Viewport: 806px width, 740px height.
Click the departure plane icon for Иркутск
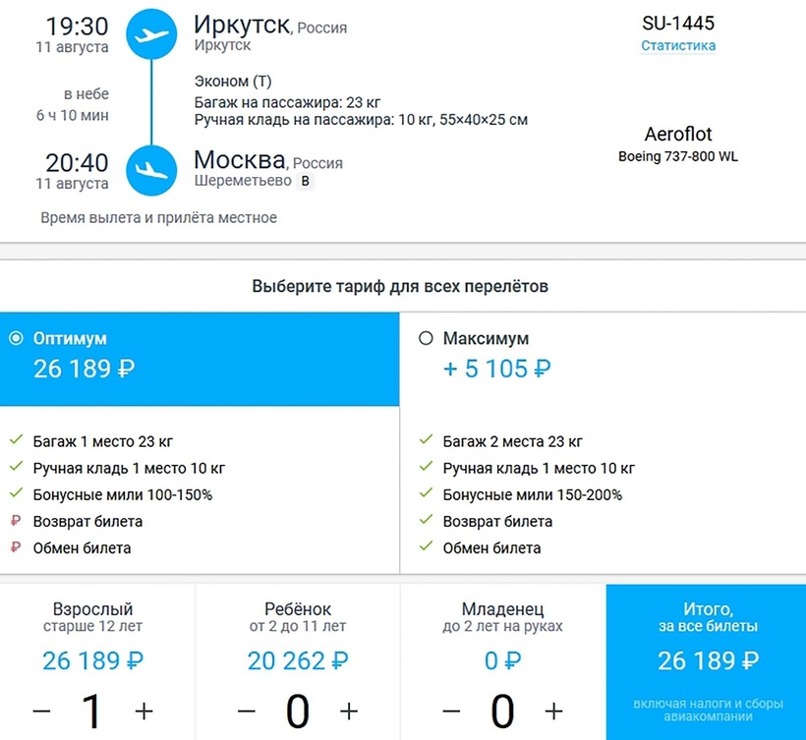tap(150, 34)
